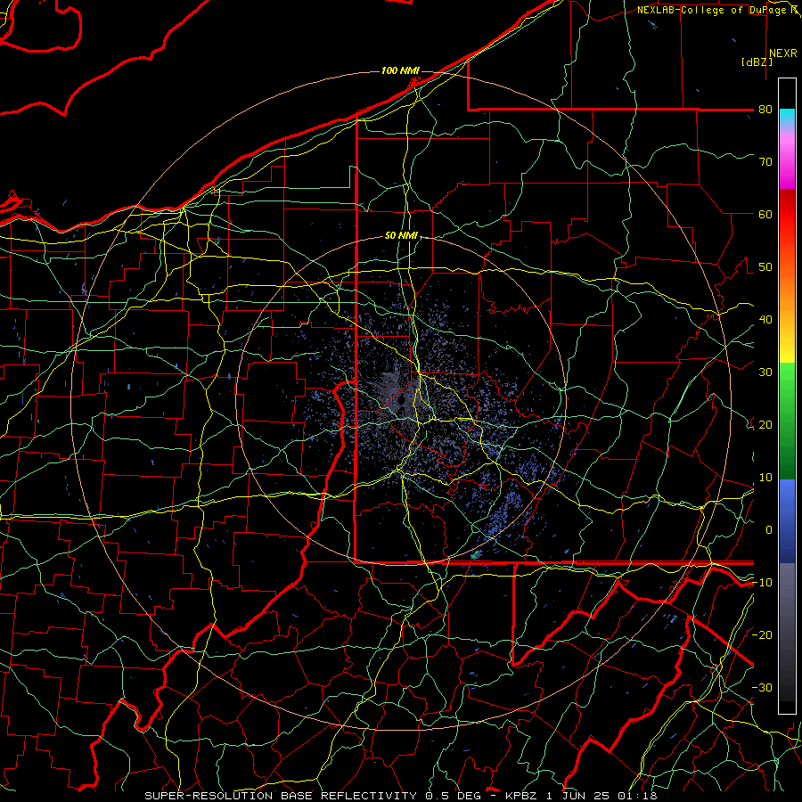Click the 50 value on the dBZ scale
This screenshot has height=802, width=802.
point(765,267)
